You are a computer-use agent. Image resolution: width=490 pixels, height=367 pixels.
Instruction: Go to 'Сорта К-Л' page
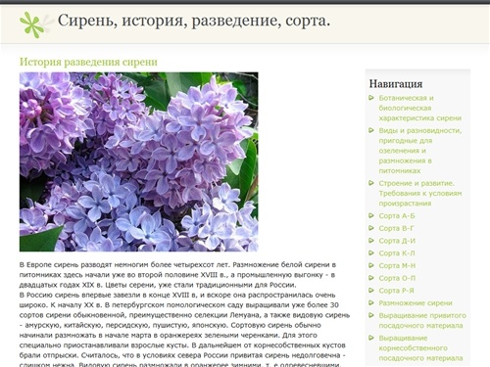(397, 253)
